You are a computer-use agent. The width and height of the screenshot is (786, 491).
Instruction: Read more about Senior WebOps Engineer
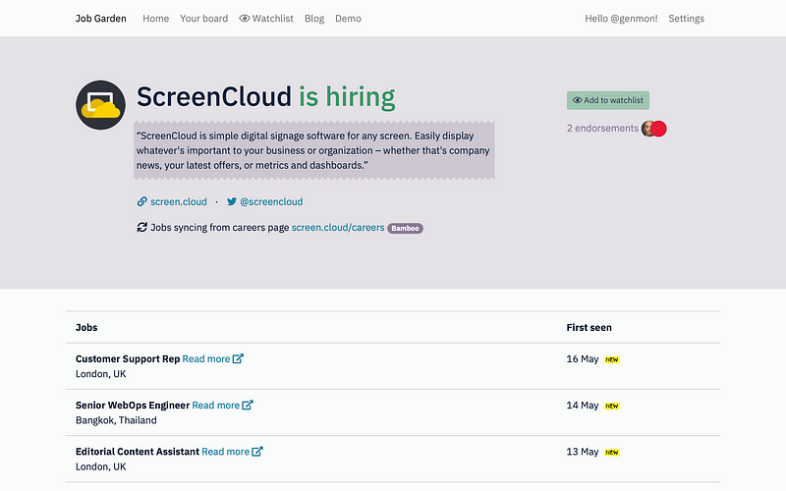[215, 405]
